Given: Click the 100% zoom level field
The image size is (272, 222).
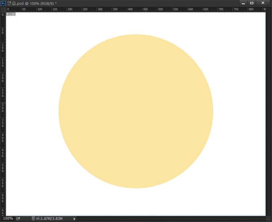Looking at the screenshot, I should pyautogui.click(x=8, y=218).
